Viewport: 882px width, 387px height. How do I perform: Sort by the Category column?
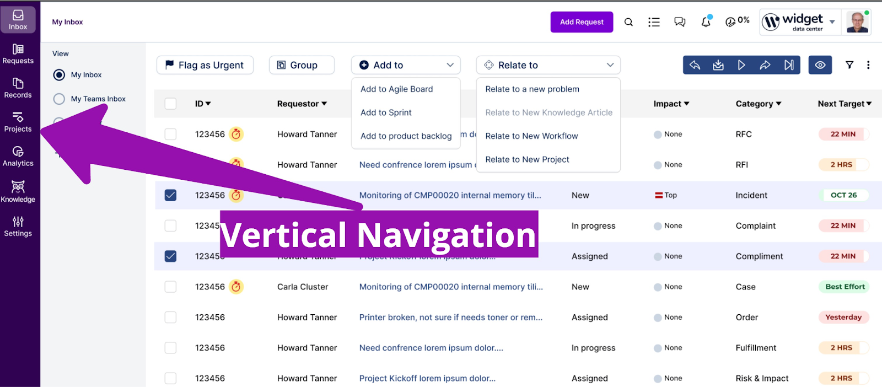(x=759, y=104)
